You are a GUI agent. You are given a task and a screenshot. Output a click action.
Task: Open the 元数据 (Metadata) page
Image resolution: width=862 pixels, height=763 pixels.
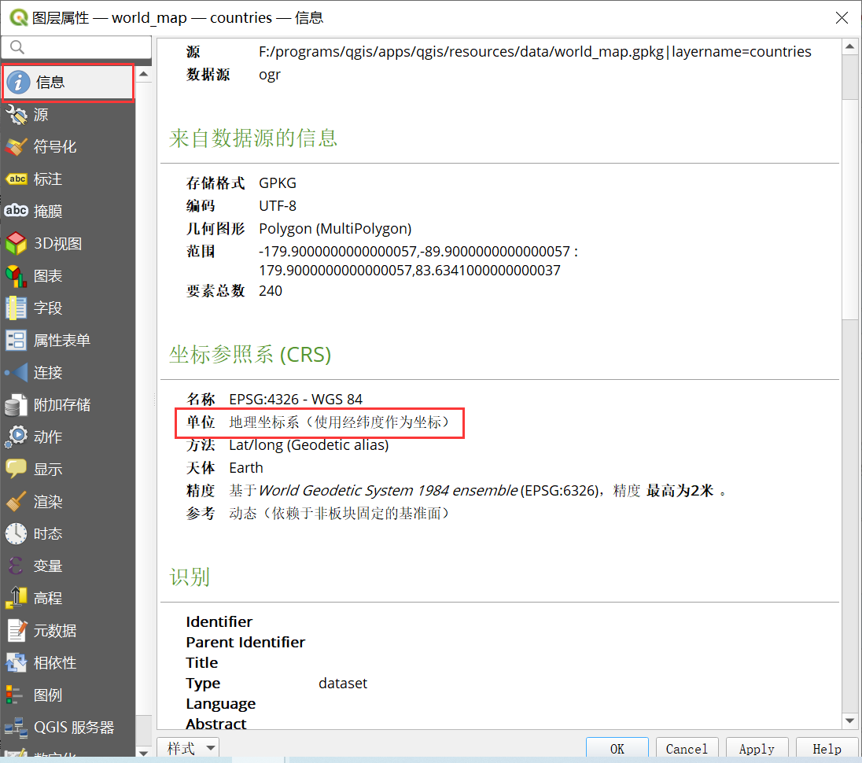click(68, 631)
